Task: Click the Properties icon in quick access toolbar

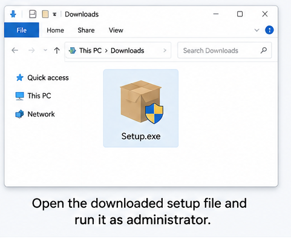Action: [x=33, y=14]
